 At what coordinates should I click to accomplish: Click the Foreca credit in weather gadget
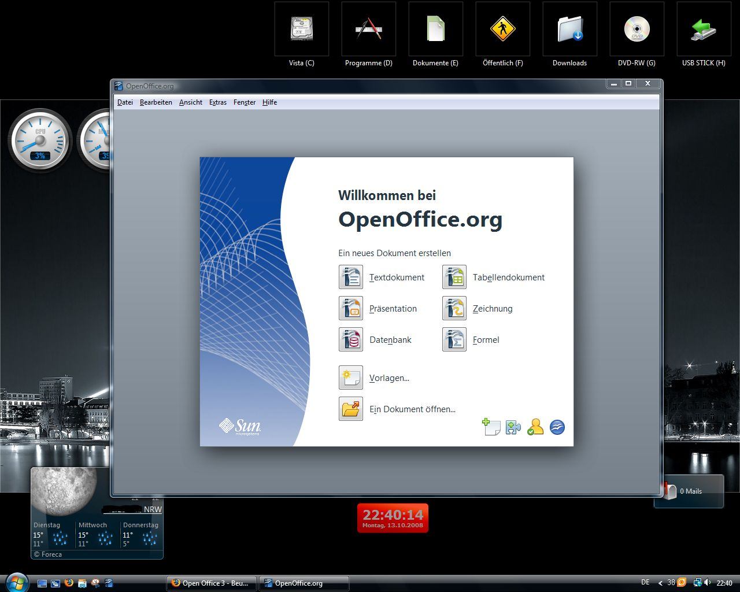click(47, 554)
